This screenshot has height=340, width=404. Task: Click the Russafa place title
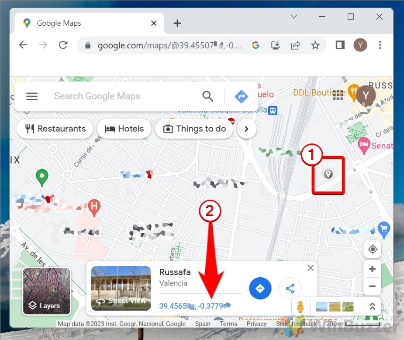tap(175, 272)
